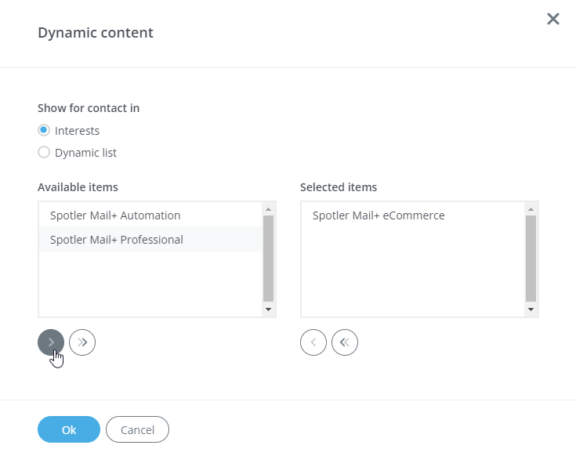The image size is (576, 456).
Task: Move selected item to Selected items list
Action: pos(51,342)
